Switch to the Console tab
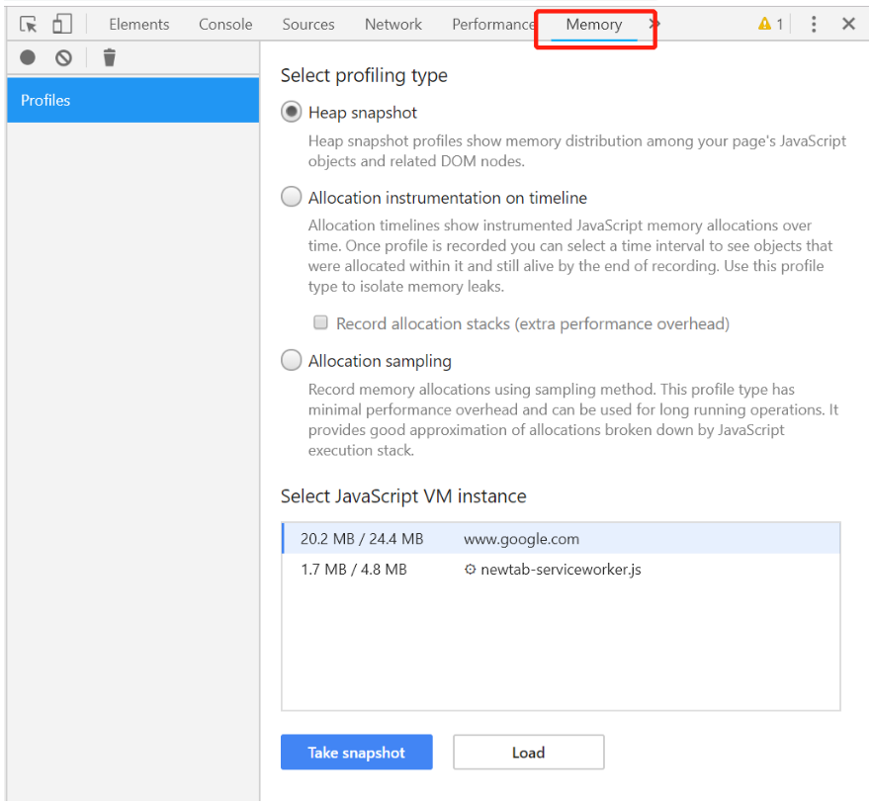 pyautogui.click(x=225, y=25)
